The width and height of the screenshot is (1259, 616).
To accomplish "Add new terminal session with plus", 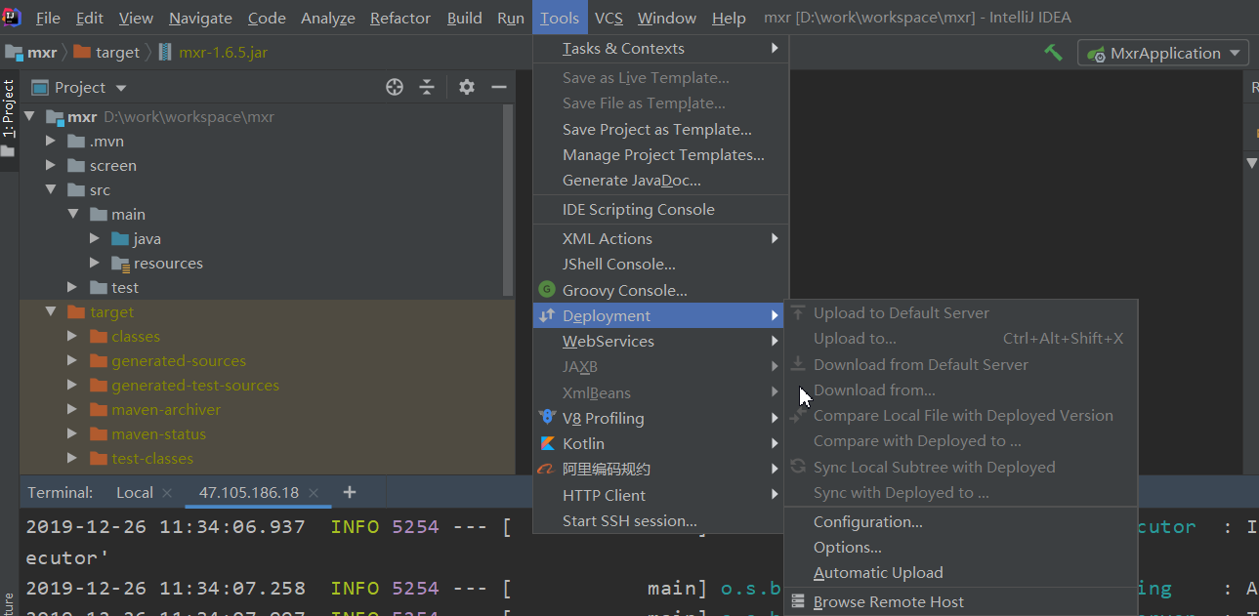I will [x=350, y=493].
